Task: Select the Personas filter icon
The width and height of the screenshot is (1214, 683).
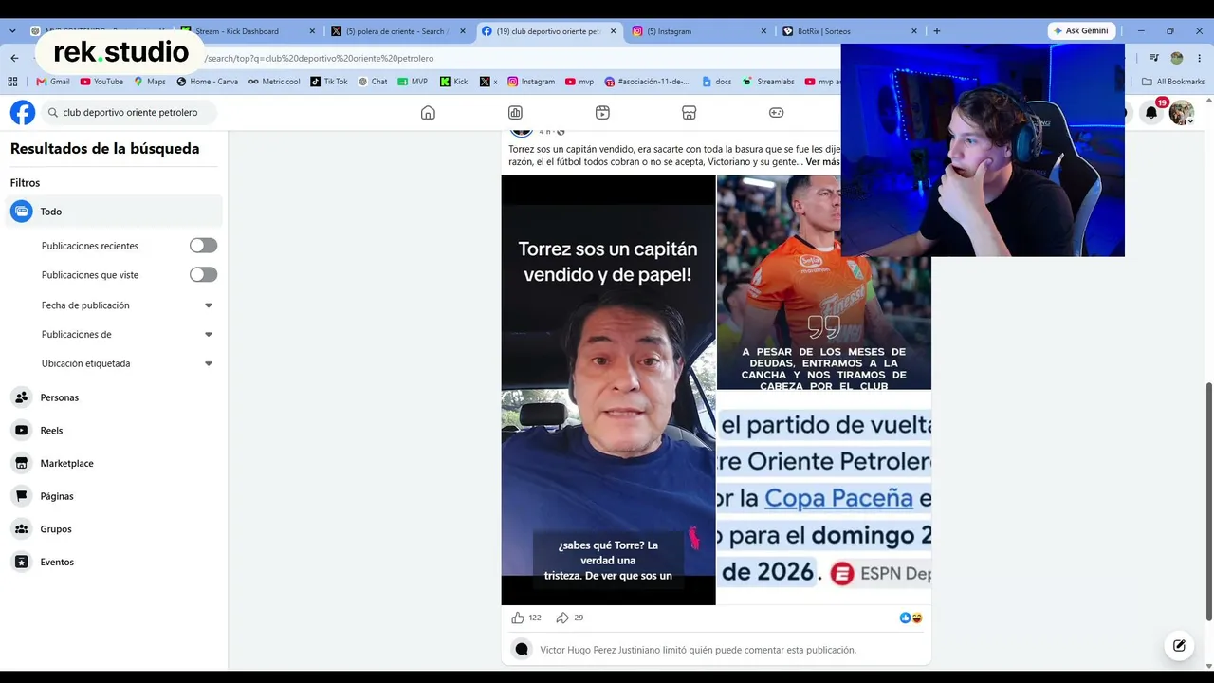Action: (22, 397)
